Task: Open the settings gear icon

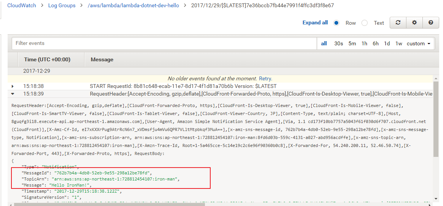Action: click(414, 23)
